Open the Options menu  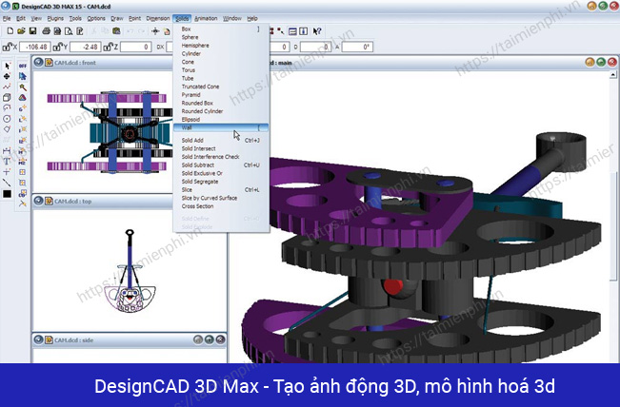click(96, 19)
